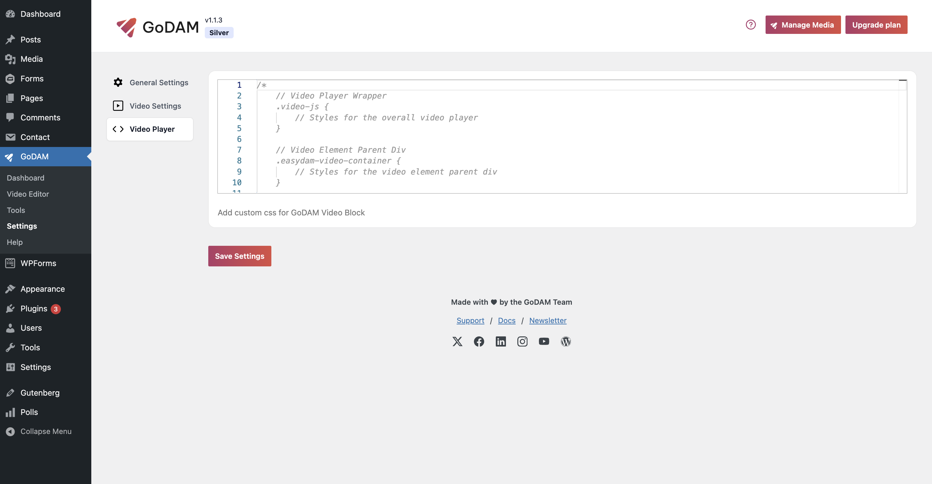Click the '// Video Player Wrapper' comment
This screenshot has width=932, height=484.
coord(331,96)
